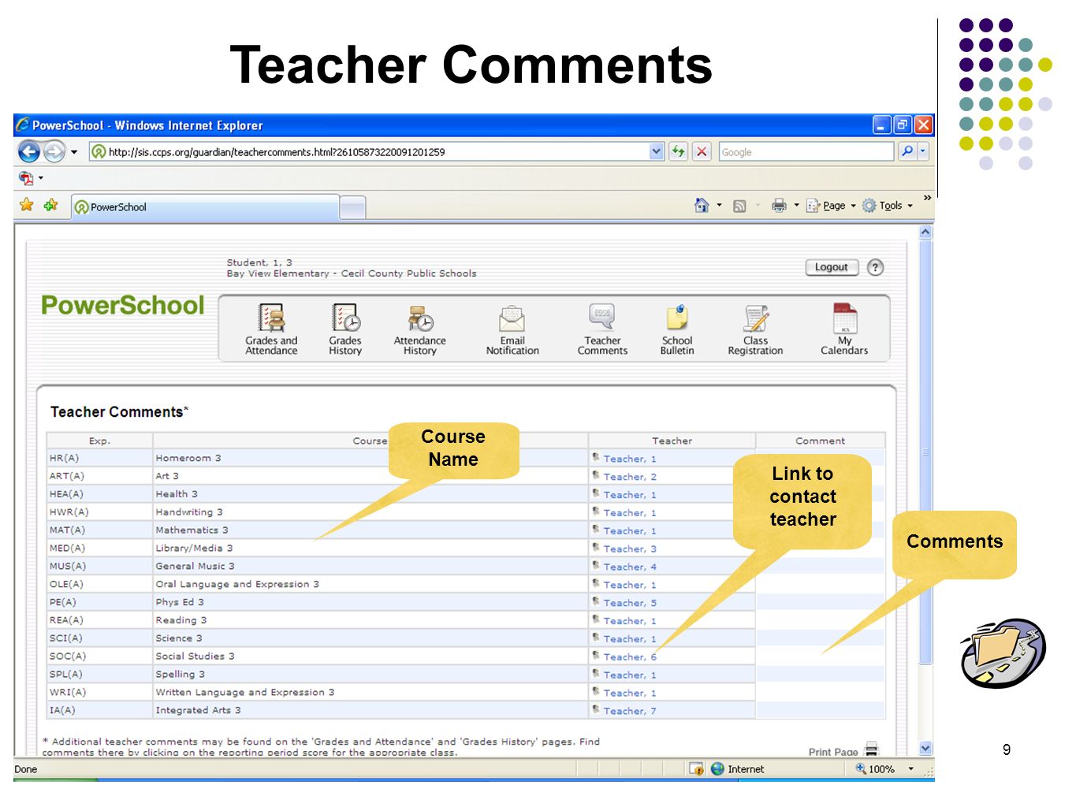
Task: Open Teacher Comments page icon
Action: point(602,329)
